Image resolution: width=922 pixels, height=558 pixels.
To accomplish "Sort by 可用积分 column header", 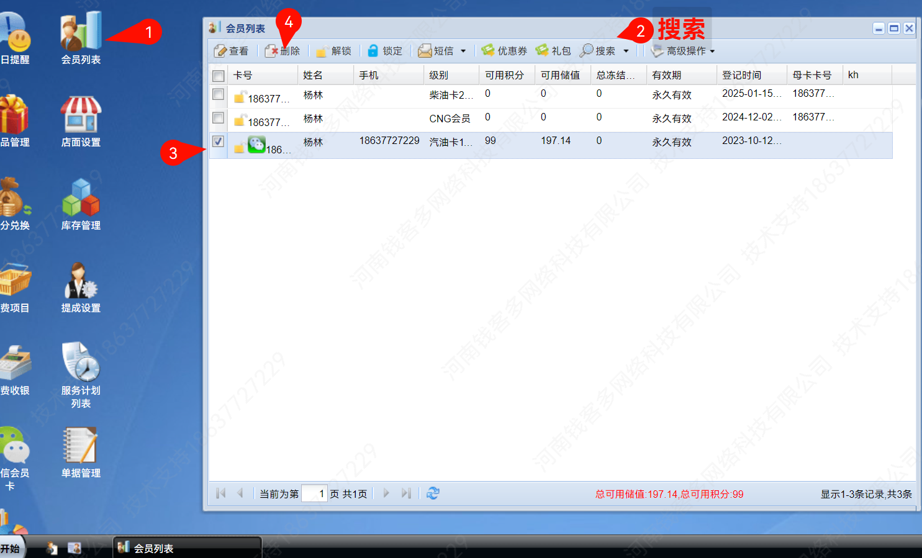I will [507, 75].
